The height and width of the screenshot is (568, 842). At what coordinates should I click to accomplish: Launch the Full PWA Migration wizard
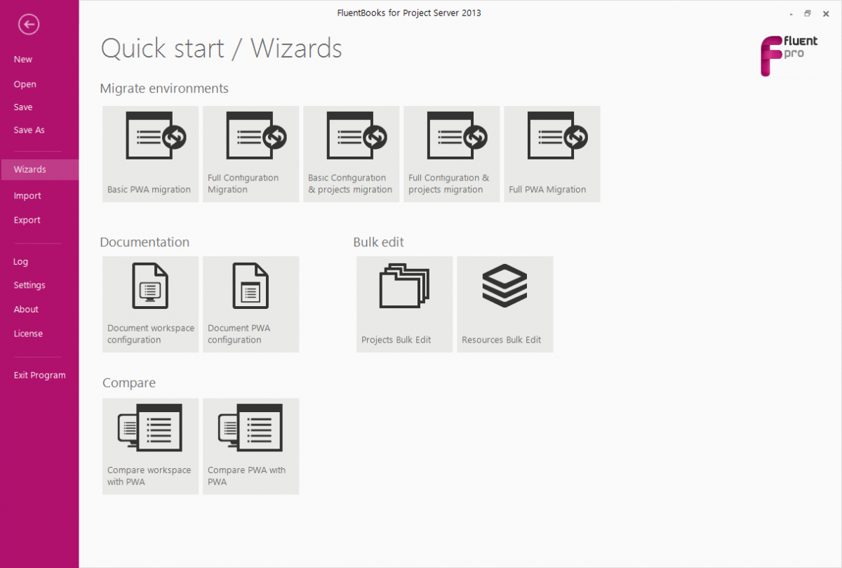coord(552,154)
